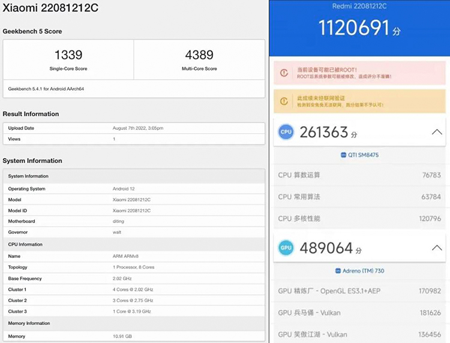Click the memory value 10.91 GB
450x343 pixels.
pos(122,336)
